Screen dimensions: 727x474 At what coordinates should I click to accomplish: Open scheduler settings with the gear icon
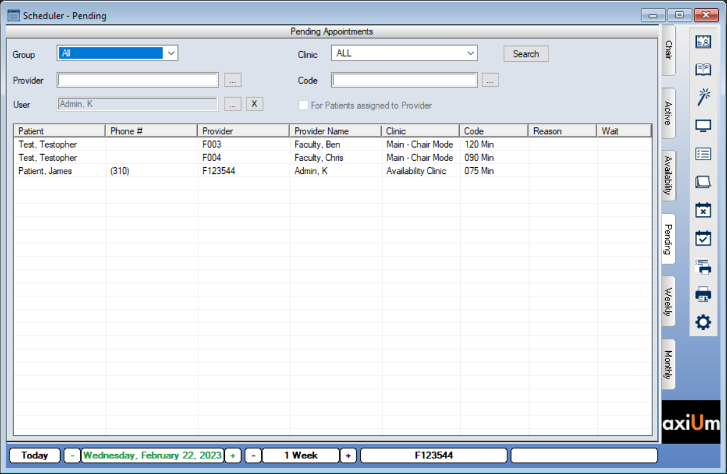tap(703, 322)
